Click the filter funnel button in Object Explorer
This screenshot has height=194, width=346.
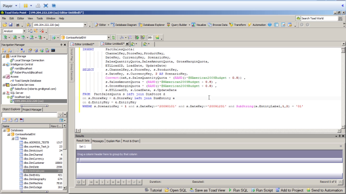click(x=60, y=115)
